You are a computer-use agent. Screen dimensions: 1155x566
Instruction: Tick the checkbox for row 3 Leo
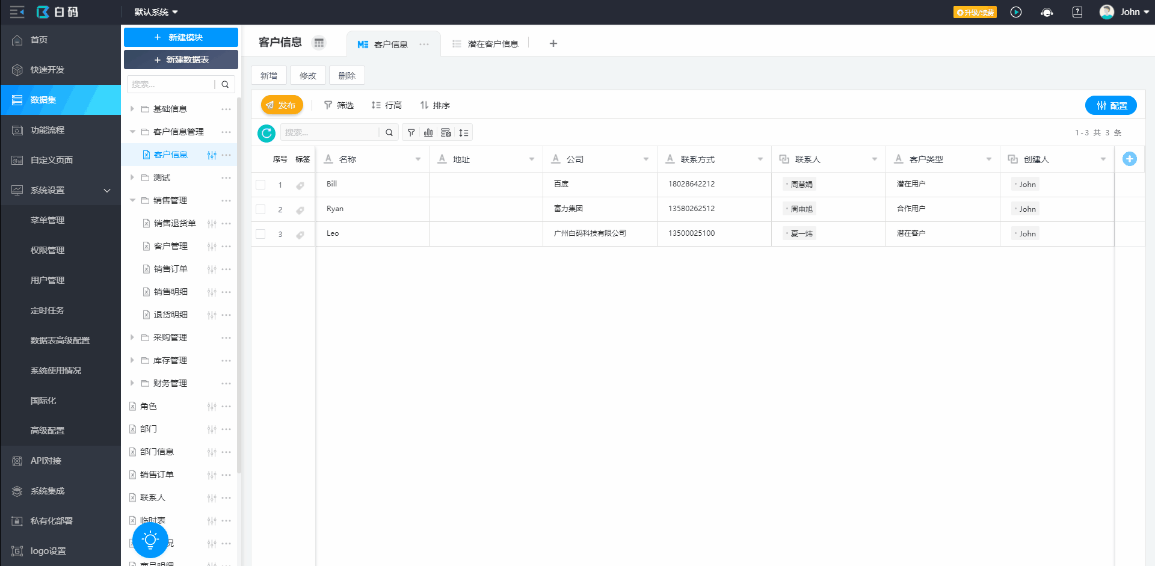(x=260, y=234)
